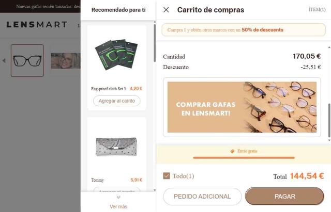Open the Fog-proof cloth product image

[117, 55]
